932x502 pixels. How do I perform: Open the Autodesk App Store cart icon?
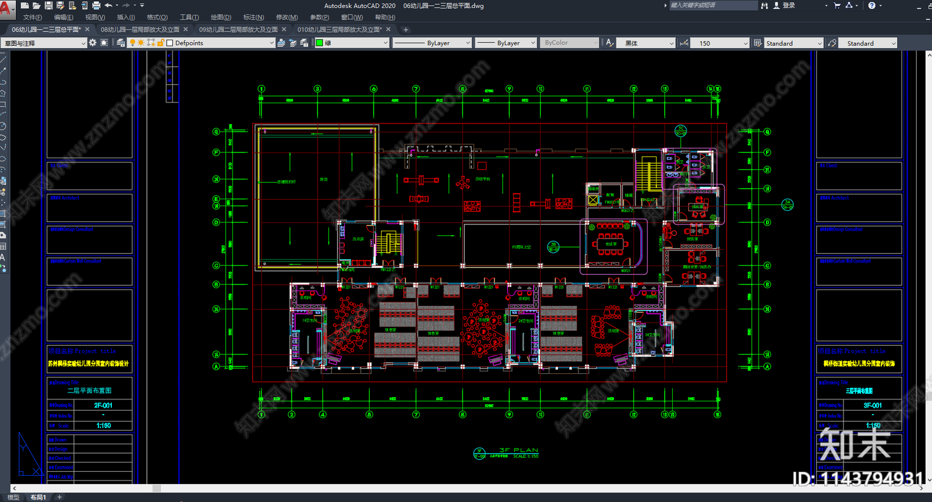point(837,5)
